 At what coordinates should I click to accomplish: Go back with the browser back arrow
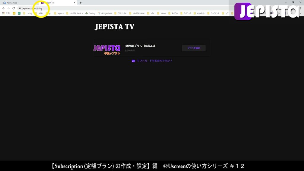tap(4, 8)
